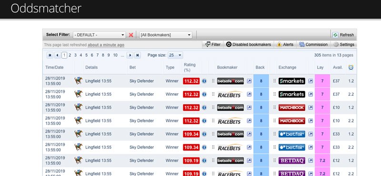
Task: Sort by the Time/Date column
Action: coord(54,68)
